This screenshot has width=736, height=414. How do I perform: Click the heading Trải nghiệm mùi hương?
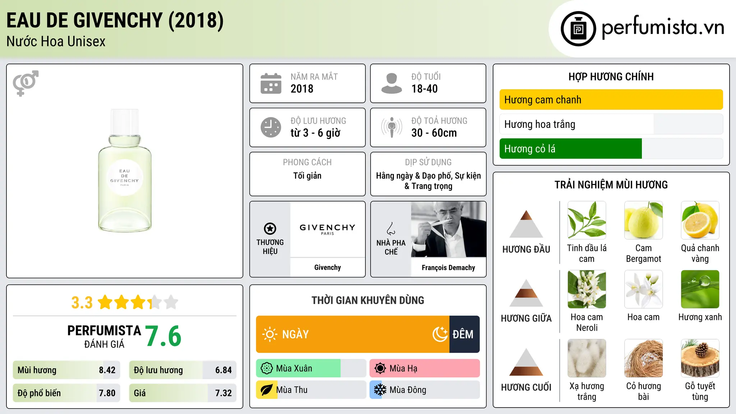(611, 185)
